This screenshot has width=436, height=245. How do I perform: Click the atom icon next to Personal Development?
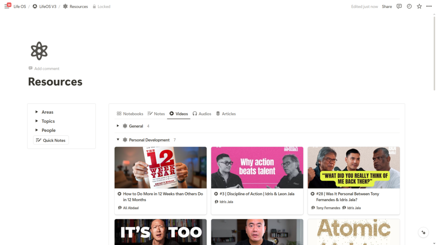click(125, 140)
